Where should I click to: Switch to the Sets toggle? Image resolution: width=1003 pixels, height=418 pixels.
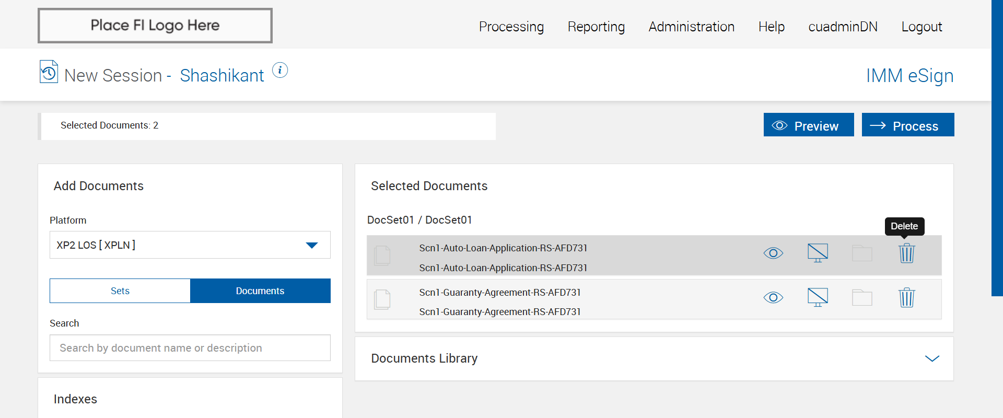pos(120,291)
